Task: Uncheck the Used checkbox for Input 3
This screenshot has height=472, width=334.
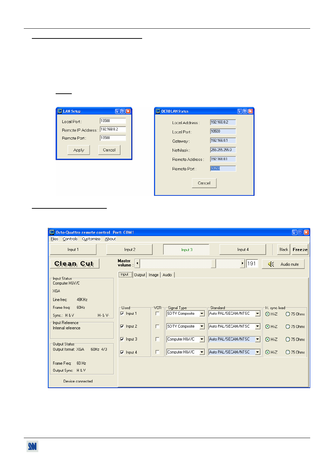Action: [122, 339]
